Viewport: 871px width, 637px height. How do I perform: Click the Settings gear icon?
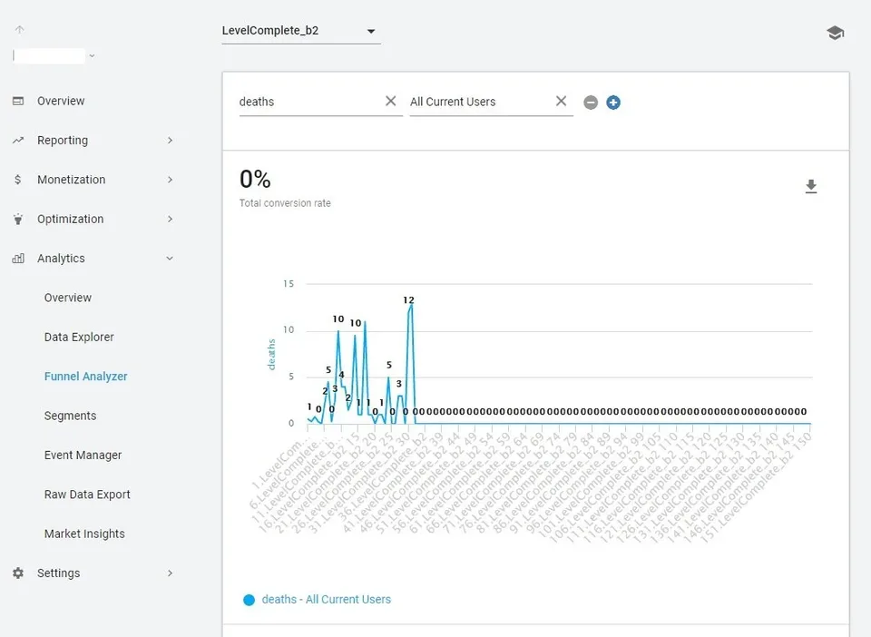pos(18,573)
